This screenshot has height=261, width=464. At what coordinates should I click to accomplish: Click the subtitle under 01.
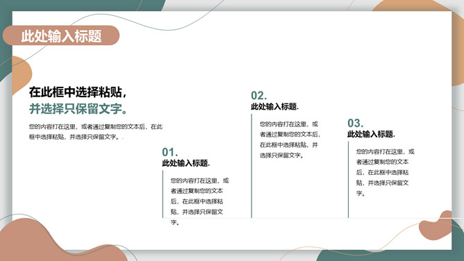186,163
